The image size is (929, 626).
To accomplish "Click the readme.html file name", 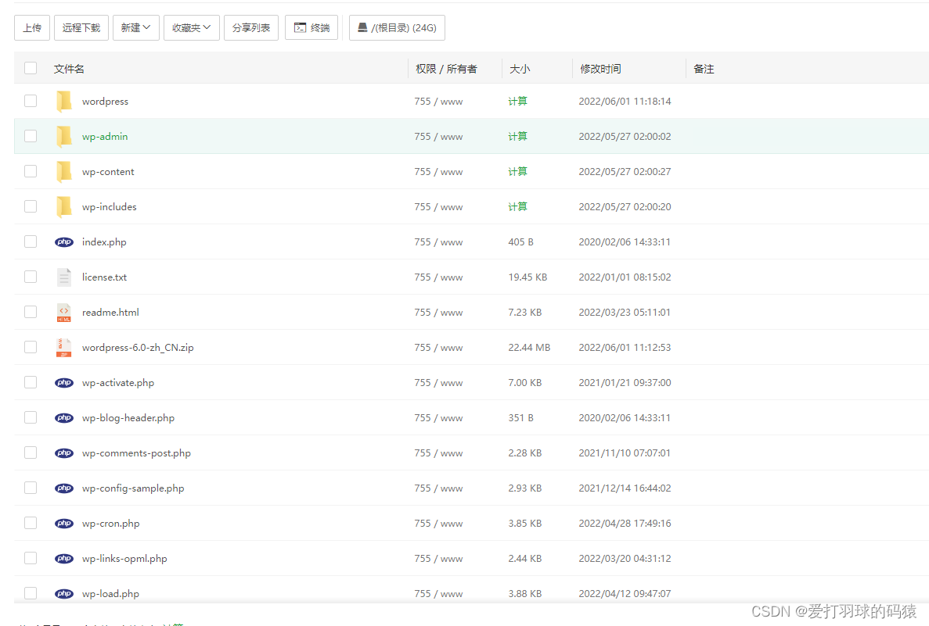I will coord(110,313).
